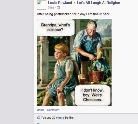Open Louis Rowland's profile
This screenshot has height=124, width=138.
click(60, 3)
